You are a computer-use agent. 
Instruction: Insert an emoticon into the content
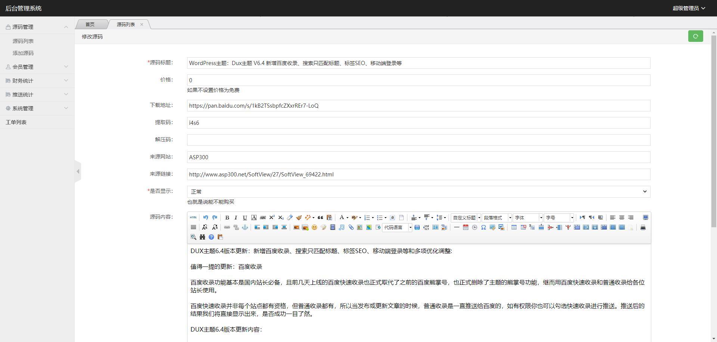315,227
